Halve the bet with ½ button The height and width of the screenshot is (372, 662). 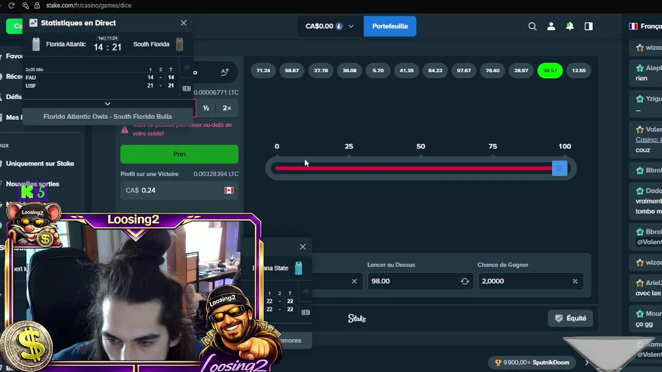coord(206,108)
